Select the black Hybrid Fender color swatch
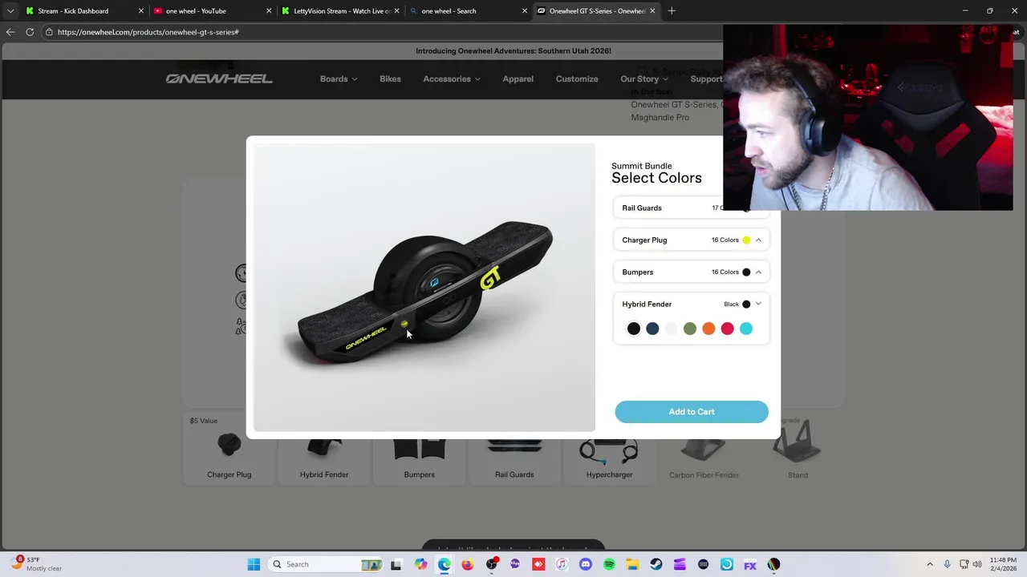 (x=634, y=329)
